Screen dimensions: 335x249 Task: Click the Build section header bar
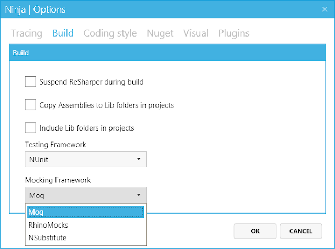(167, 53)
